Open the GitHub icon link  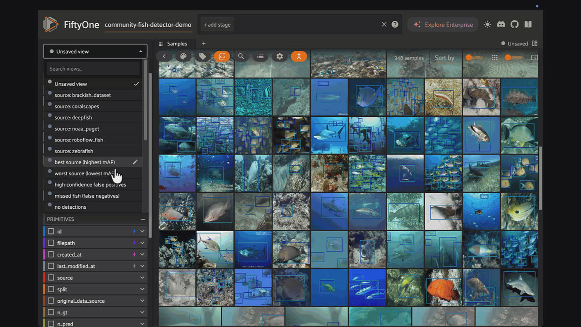[515, 24]
